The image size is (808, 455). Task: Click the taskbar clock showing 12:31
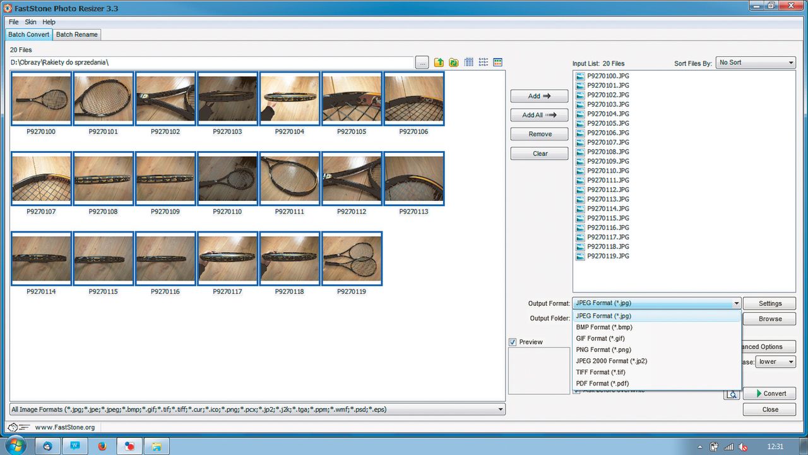775,447
